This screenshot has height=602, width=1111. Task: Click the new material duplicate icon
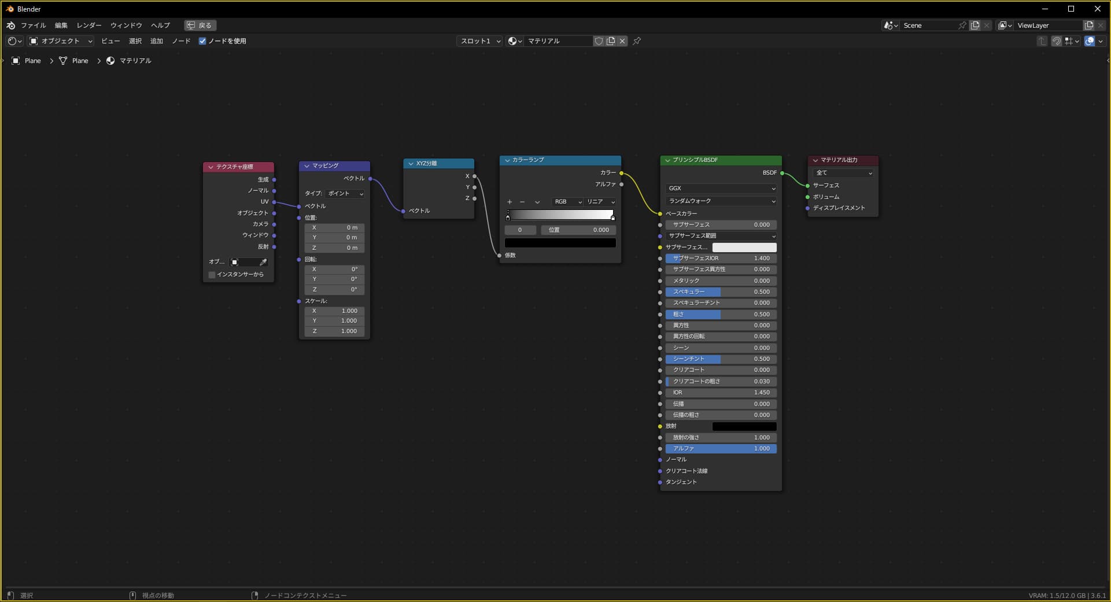pos(611,41)
